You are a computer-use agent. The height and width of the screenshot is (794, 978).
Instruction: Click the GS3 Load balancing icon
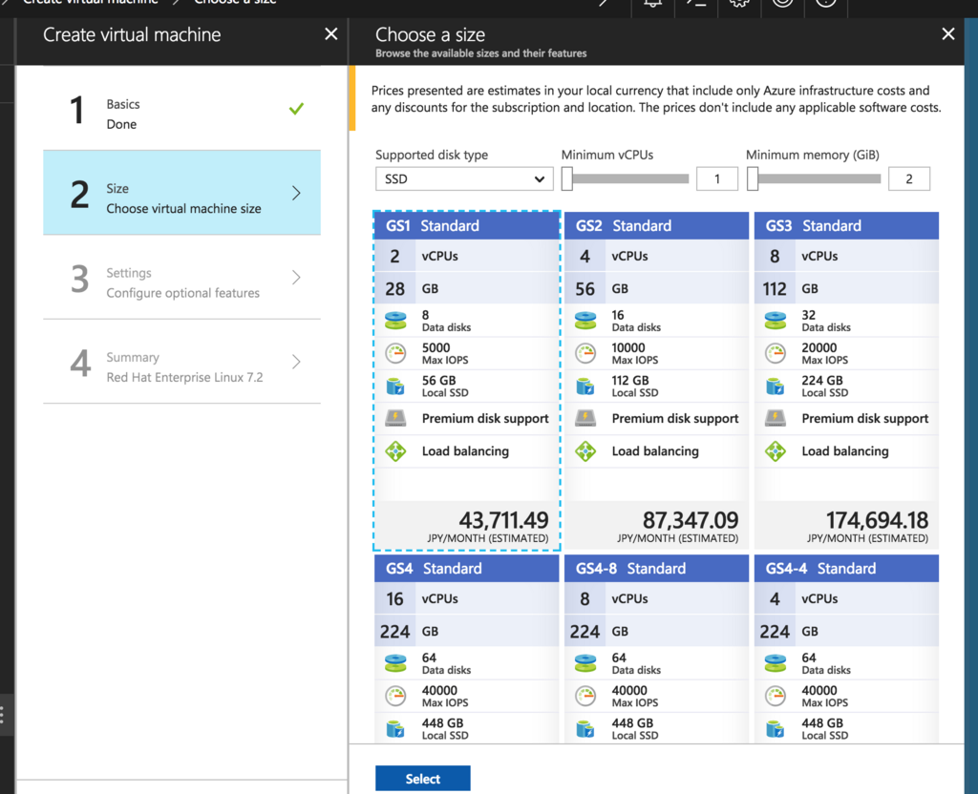[x=776, y=450]
